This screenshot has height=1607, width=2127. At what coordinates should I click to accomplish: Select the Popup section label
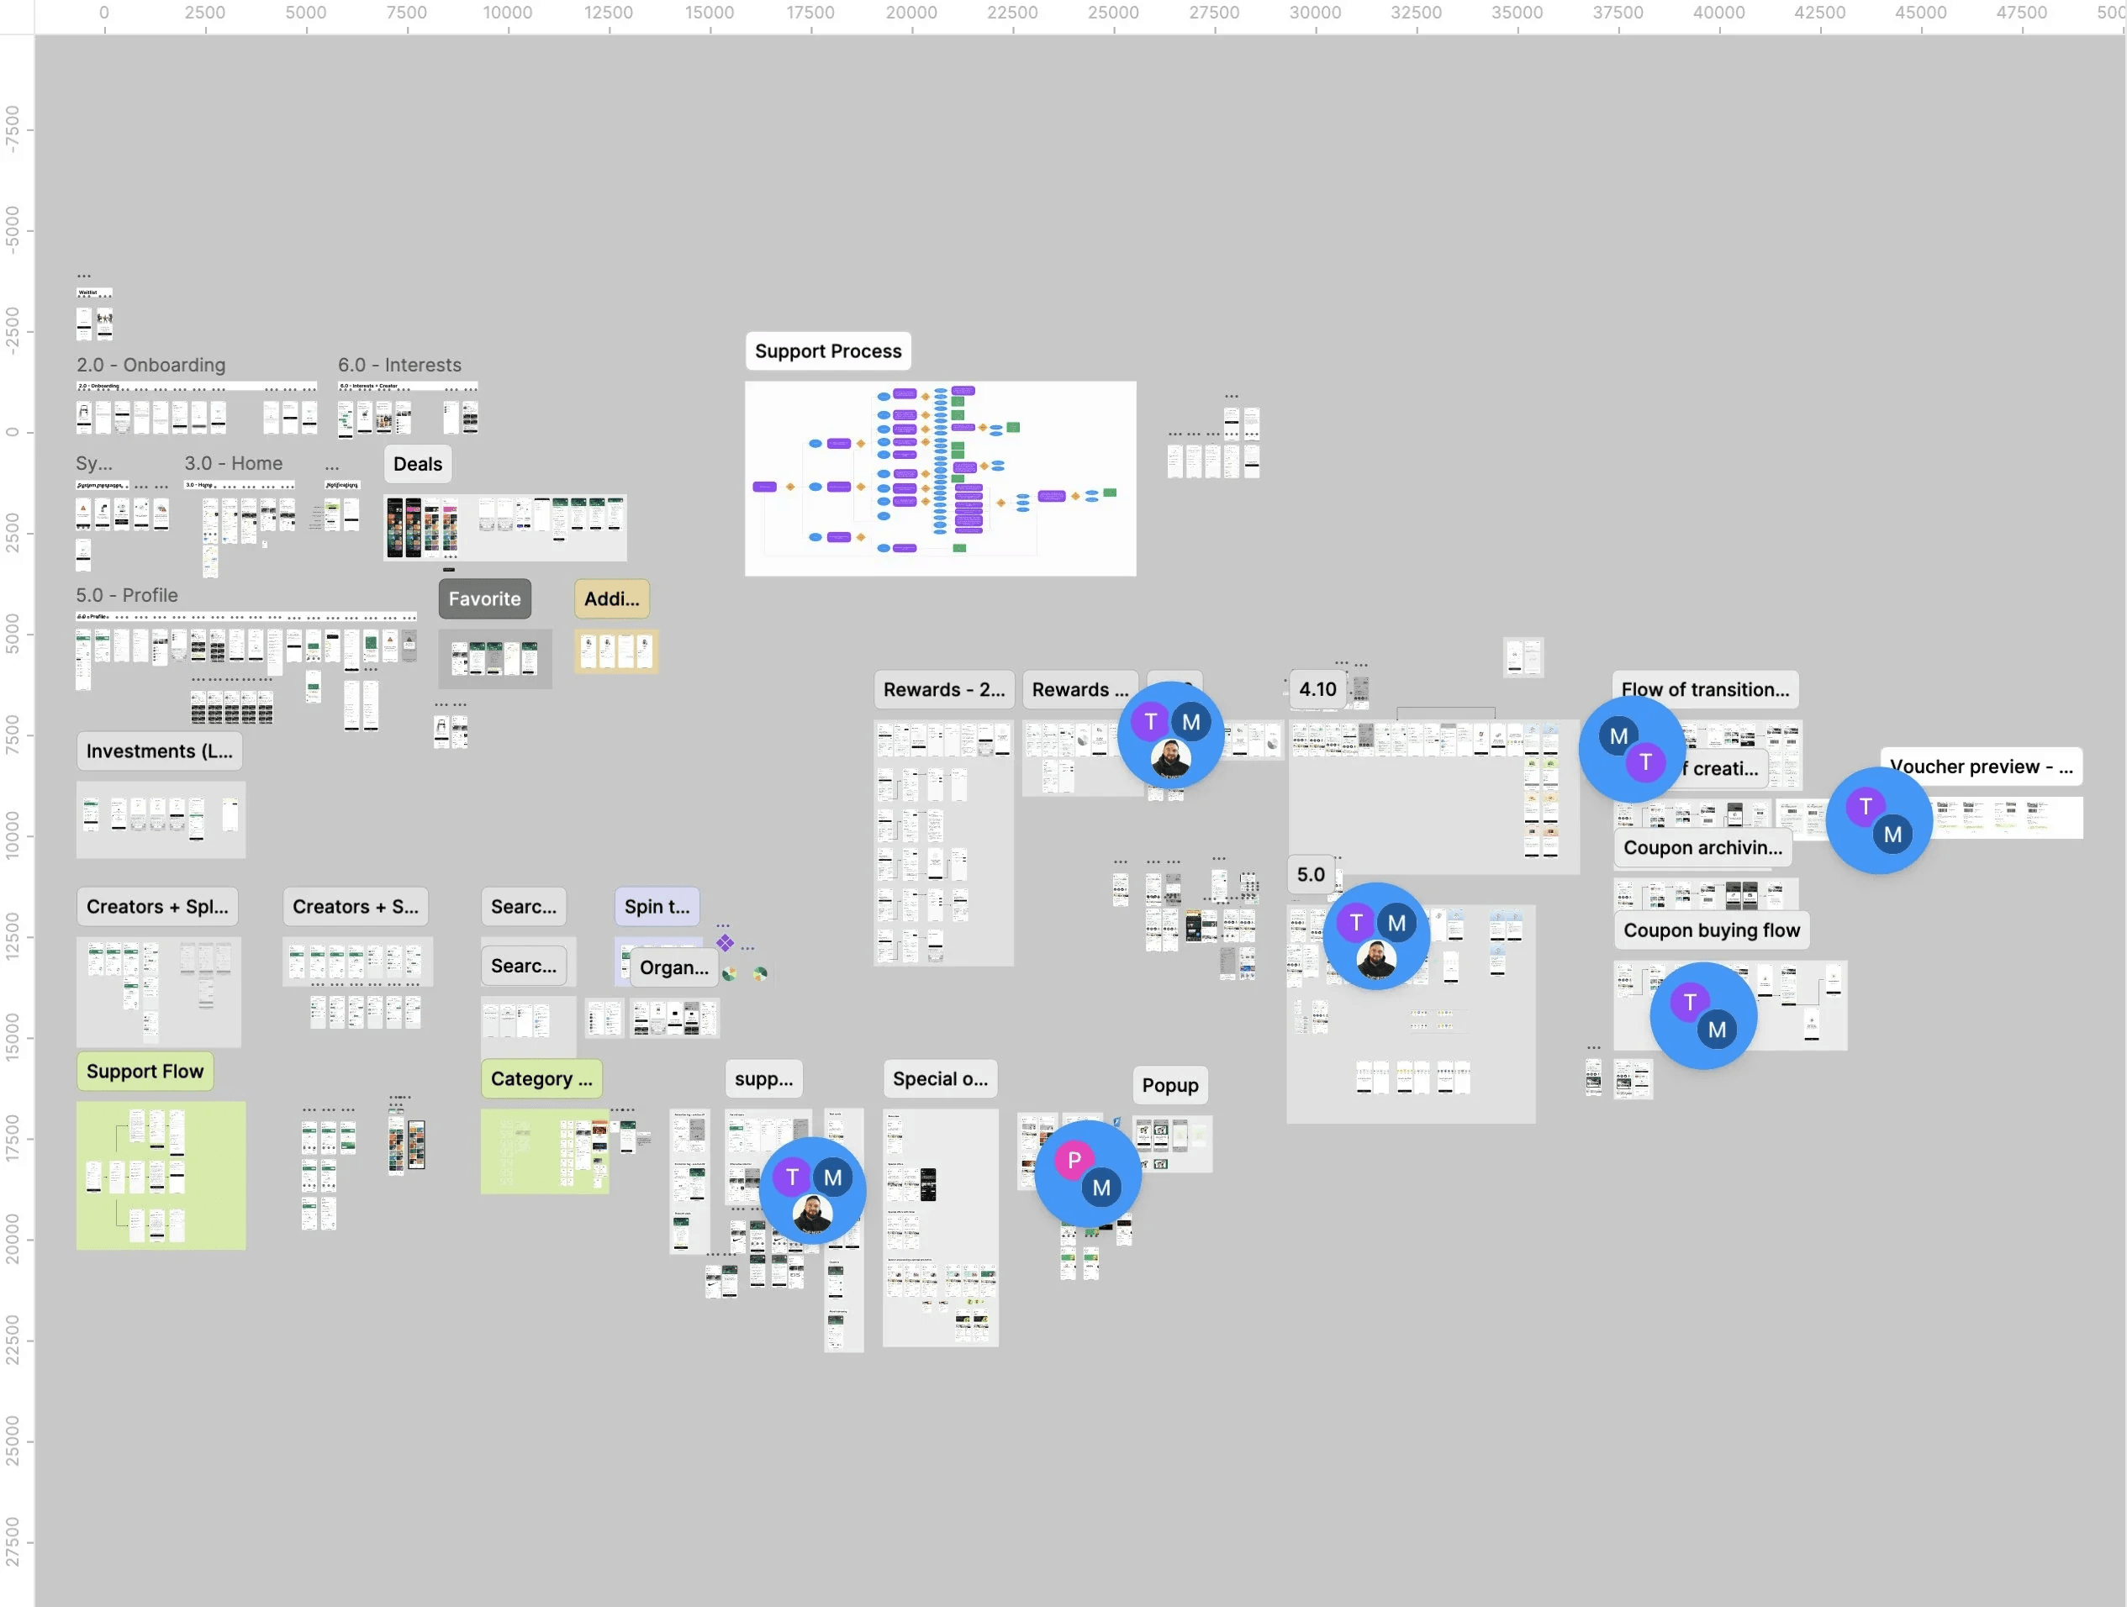point(1170,1086)
